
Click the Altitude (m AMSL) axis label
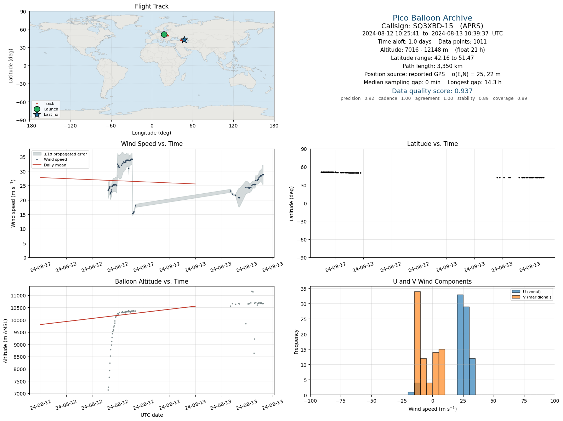(x=6, y=340)
